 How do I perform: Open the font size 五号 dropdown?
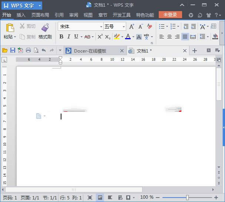124,27
